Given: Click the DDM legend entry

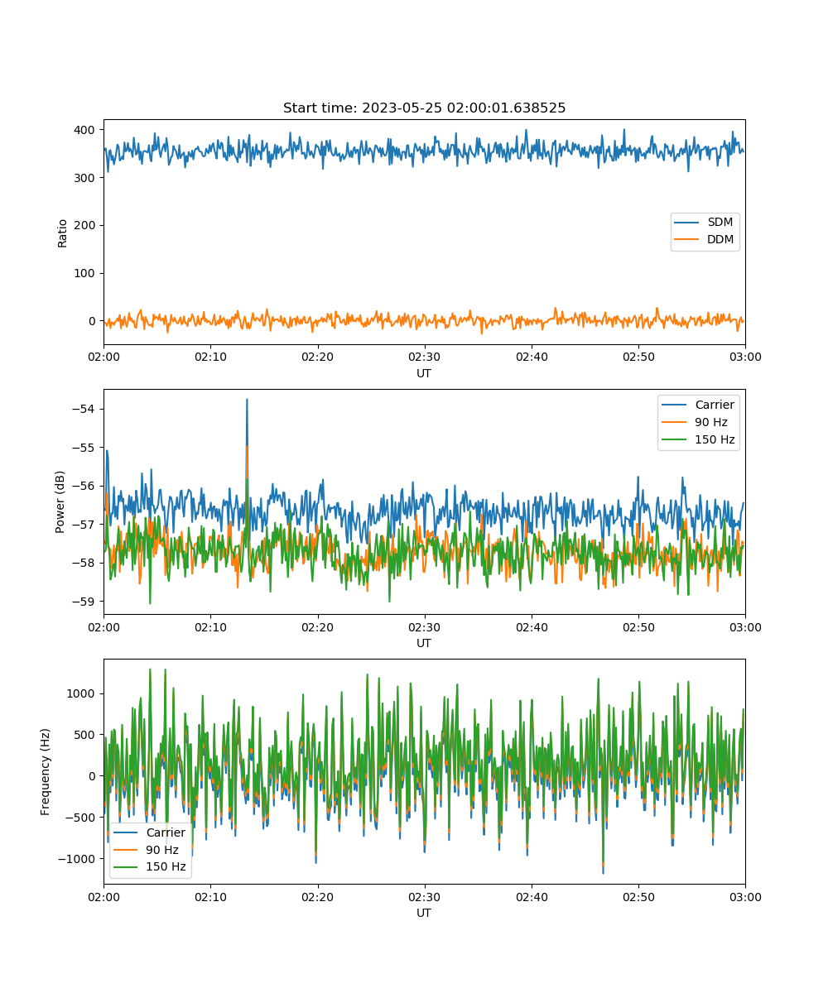Looking at the screenshot, I should (x=720, y=240).
